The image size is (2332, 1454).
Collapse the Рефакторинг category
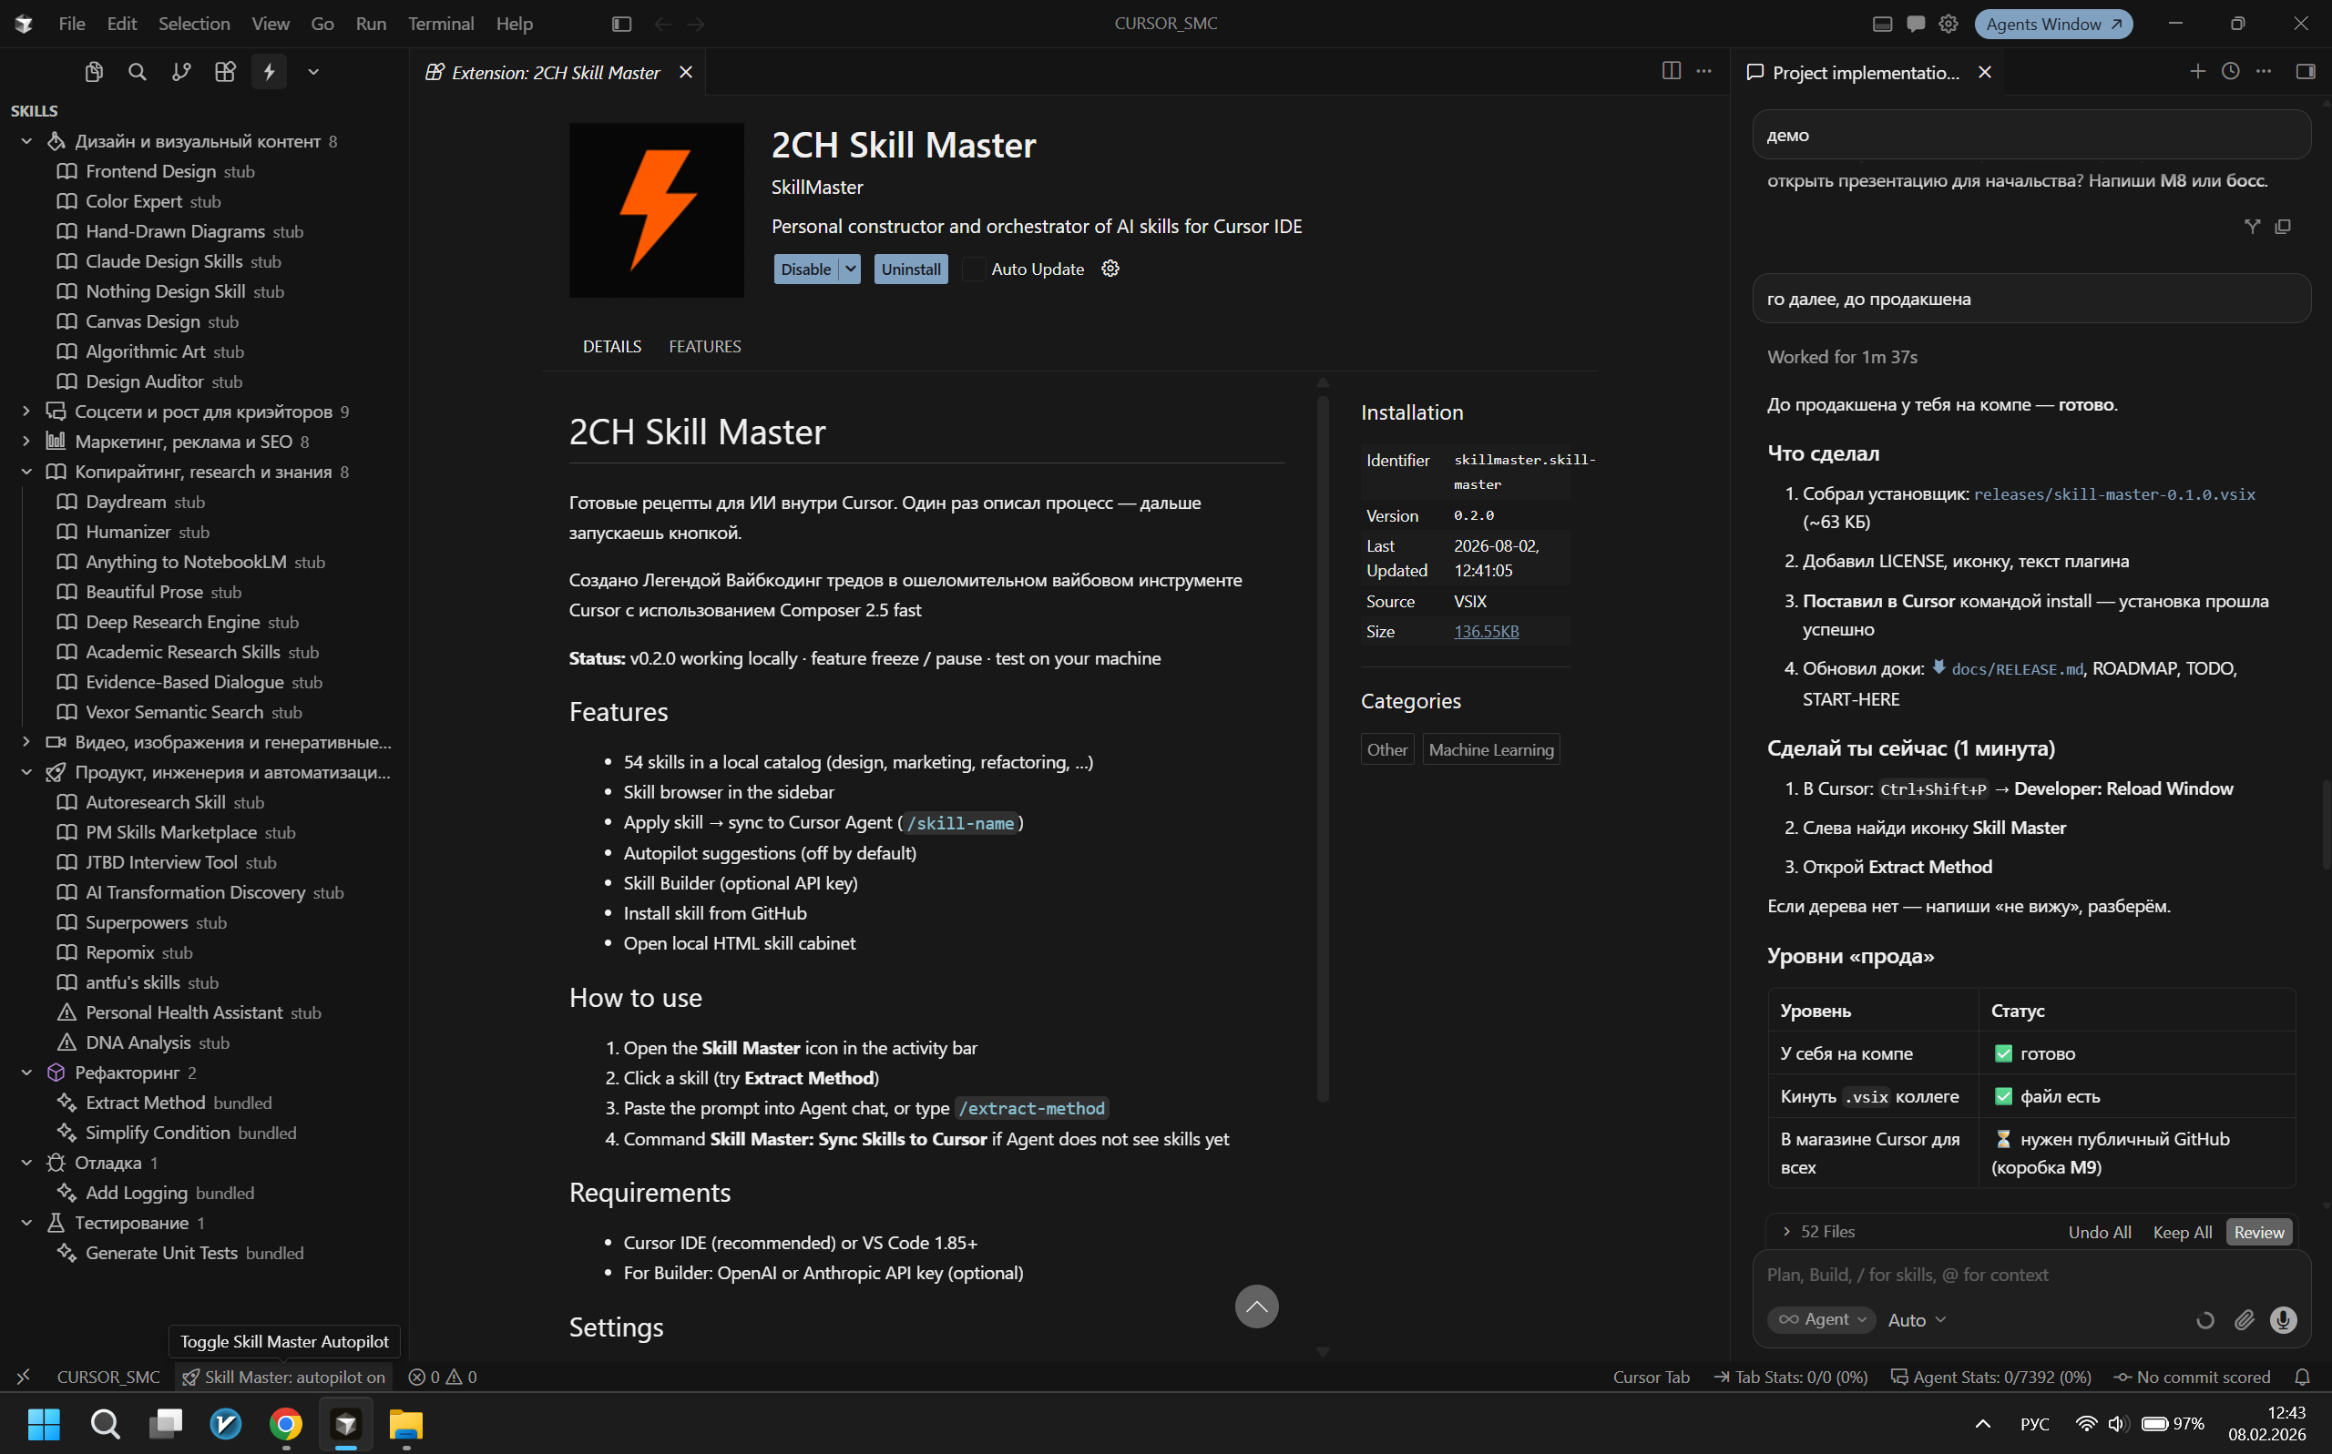[x=27, y=1073]
